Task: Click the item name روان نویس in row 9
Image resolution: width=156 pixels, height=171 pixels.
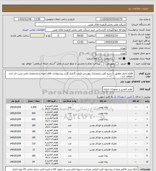Action: pyautogui.click(x=103, y=156)
